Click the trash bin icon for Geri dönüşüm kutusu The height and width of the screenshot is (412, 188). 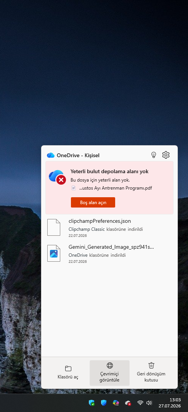(x=151, y=365)
